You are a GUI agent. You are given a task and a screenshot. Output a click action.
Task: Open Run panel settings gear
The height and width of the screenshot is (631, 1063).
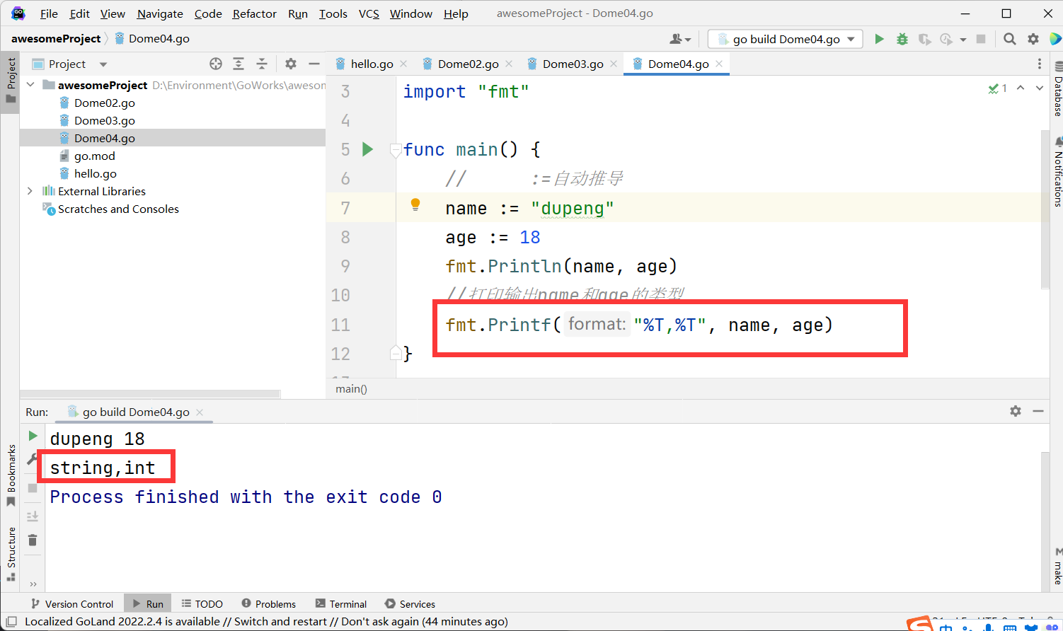[x=1016, y=411]
